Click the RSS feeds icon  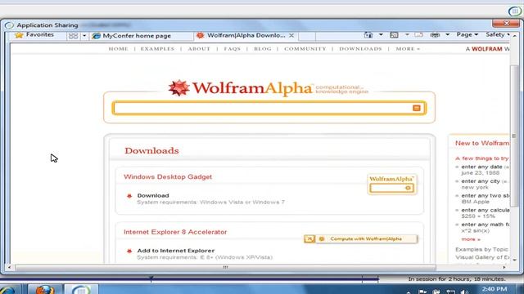click(x=394, y=34)
